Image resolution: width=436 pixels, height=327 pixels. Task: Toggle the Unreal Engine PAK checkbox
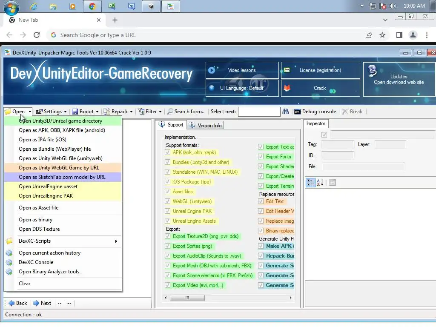[x=167, y=211]
